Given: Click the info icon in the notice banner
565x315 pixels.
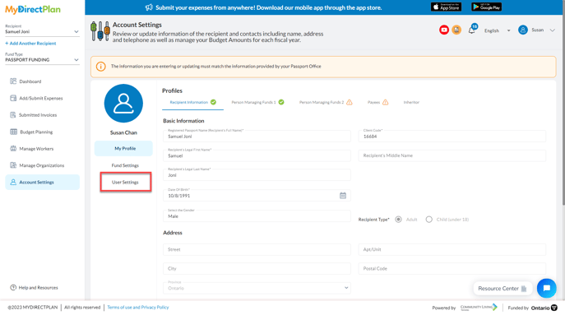Looking at the screenshot, I should click(101, 67).
